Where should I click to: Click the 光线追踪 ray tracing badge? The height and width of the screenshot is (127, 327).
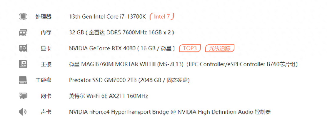coord(220,49)
